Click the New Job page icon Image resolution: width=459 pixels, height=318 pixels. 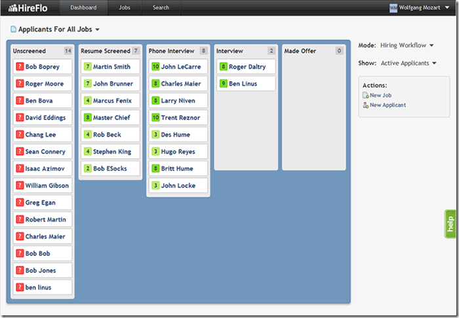click(x=366, y=95)
